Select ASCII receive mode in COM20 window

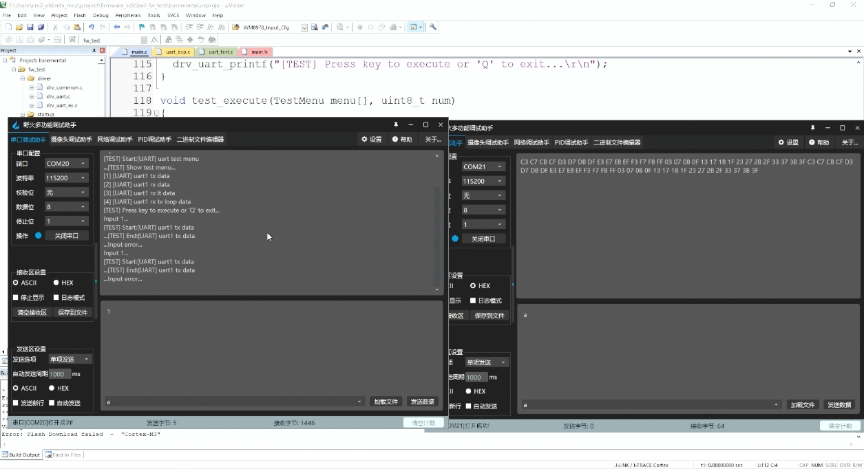pos(25,283)
